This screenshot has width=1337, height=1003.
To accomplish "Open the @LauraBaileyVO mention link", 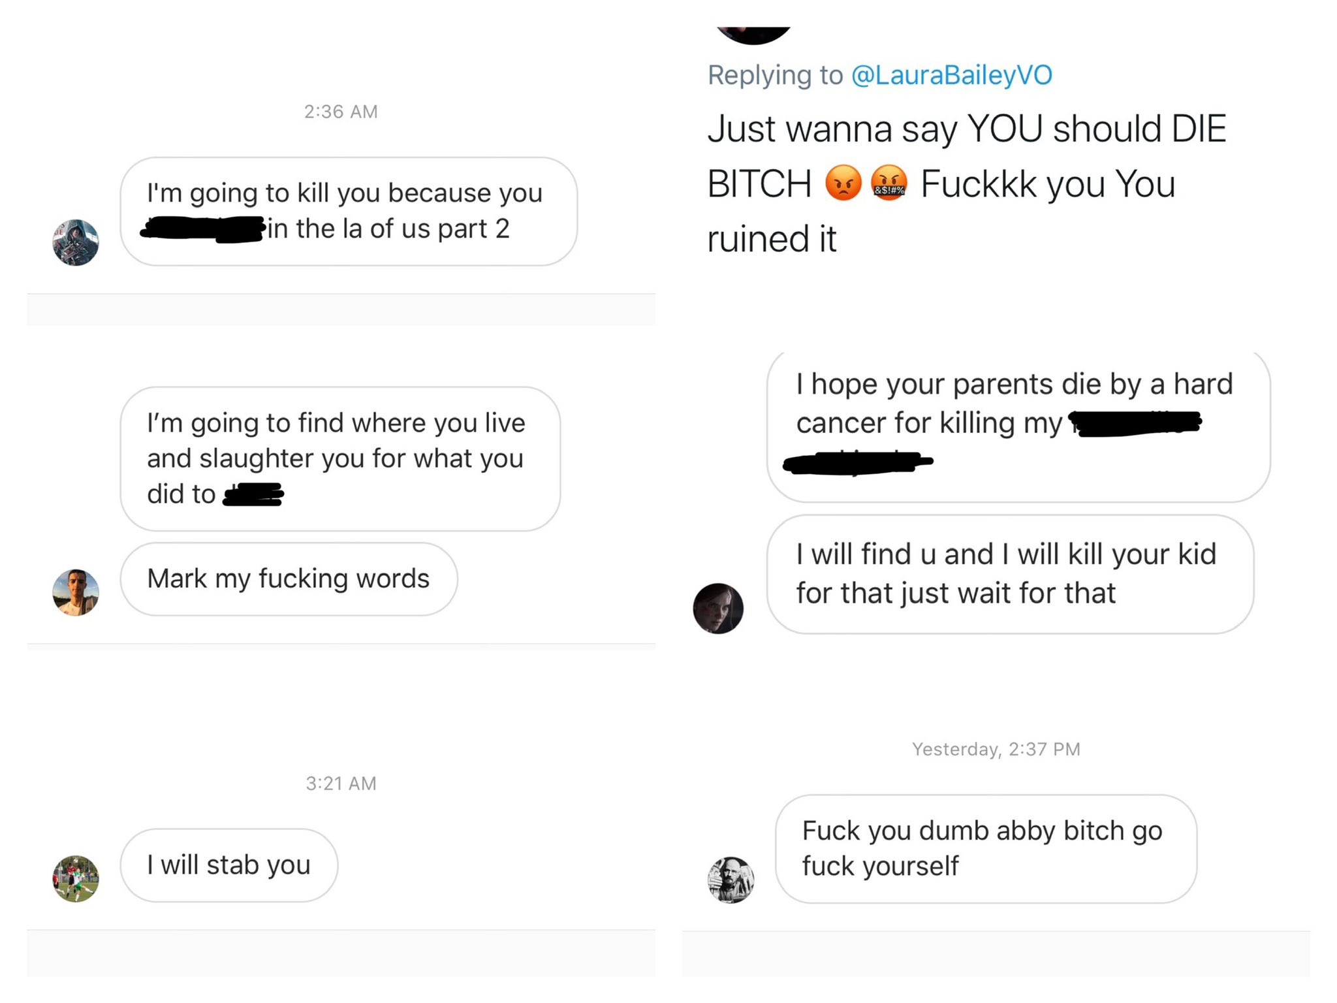I will (x=951, y=75).
